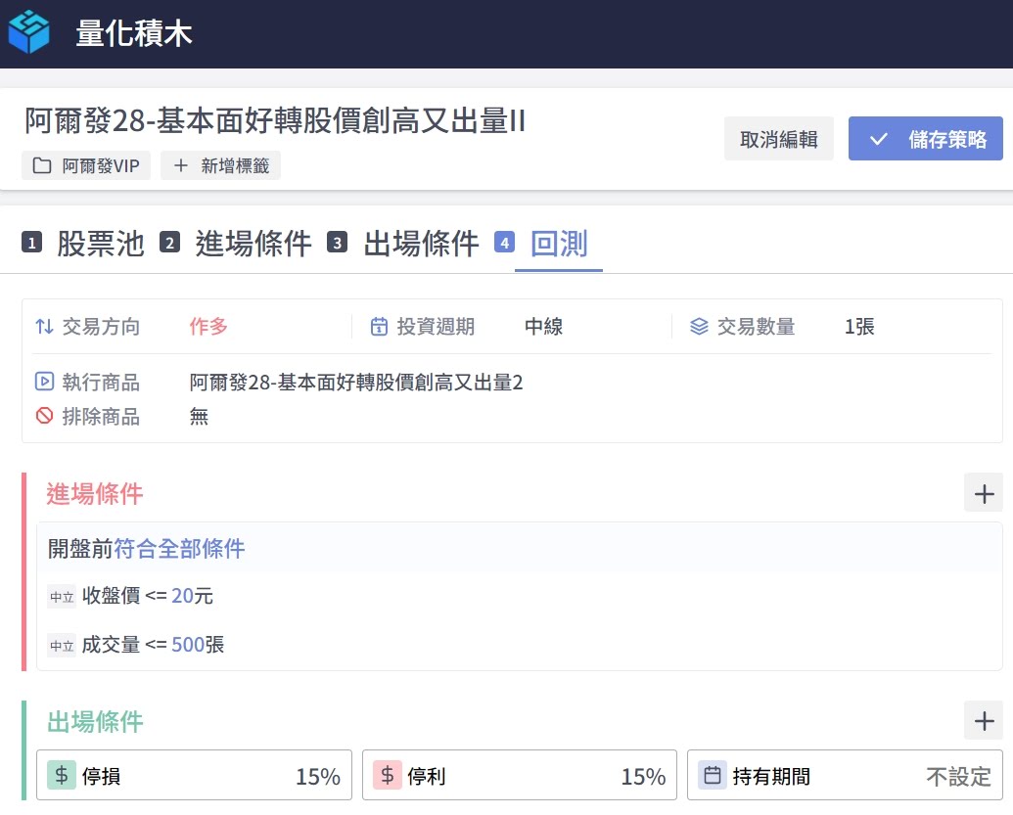Change the 中線 investment period value
The width and height of the screenshot is (1013, 815).
pyautogui.click(x=543, y=327)
